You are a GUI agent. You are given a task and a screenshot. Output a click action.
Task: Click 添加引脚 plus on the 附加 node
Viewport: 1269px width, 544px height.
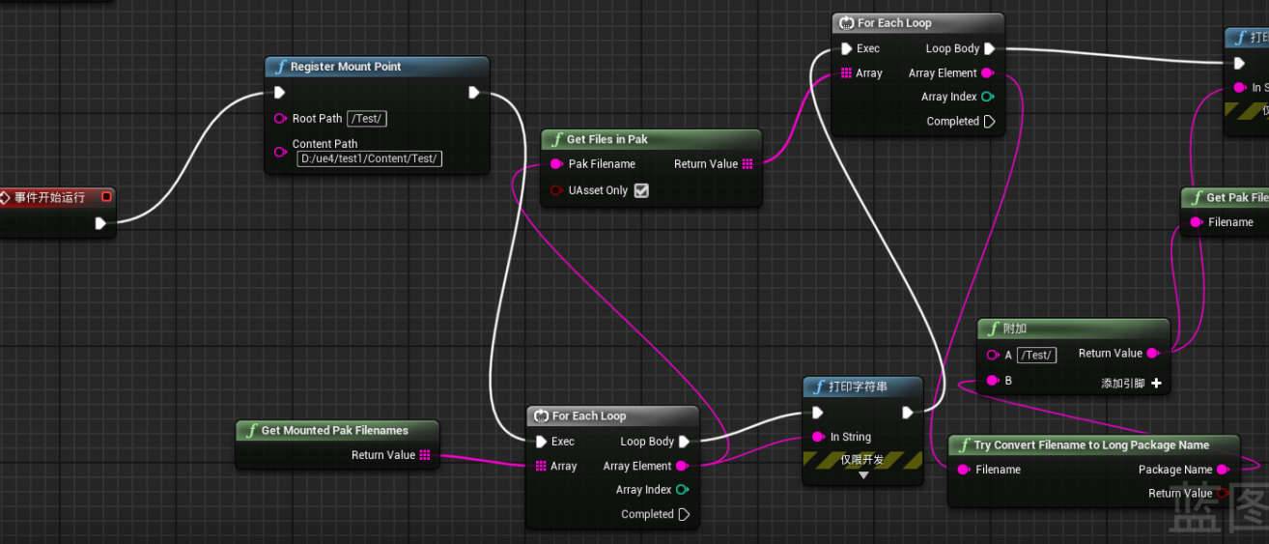tap(1156, 384)
